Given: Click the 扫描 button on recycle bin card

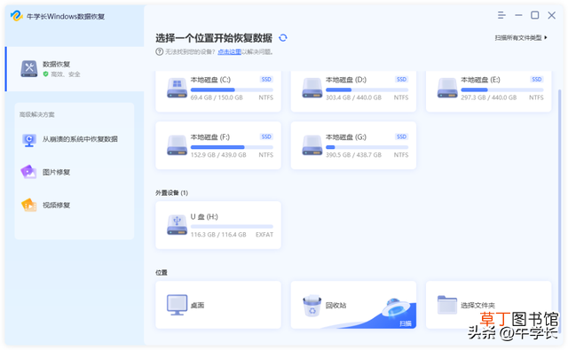Looking at the screenshot, I should coord(406,323).
